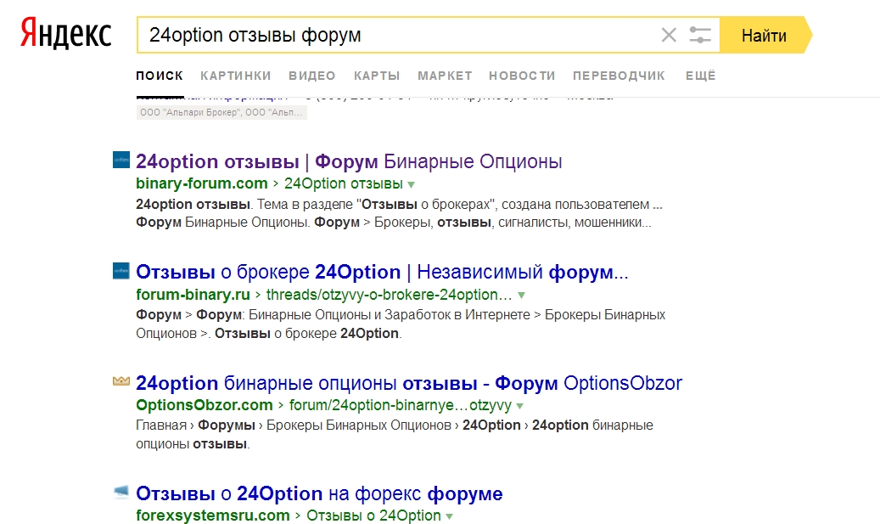Image resolution: width=880 pixels, height=524 pixels.
Task: Open the Новости tab
Action: 522,76
